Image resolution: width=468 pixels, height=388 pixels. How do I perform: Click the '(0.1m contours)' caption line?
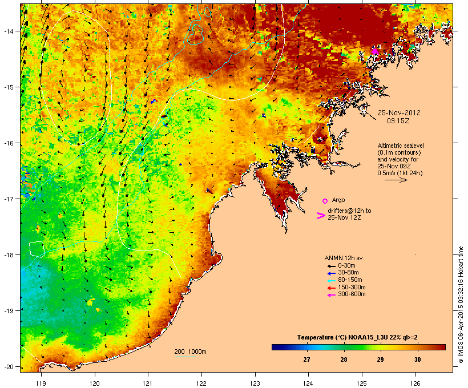(x=399, y=152)
